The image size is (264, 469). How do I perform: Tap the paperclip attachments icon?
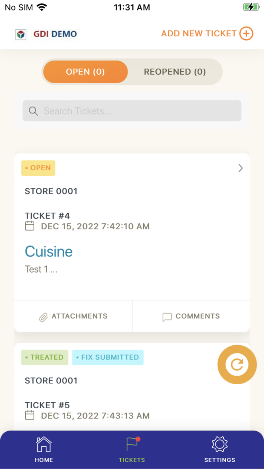[x=43, y=317]
